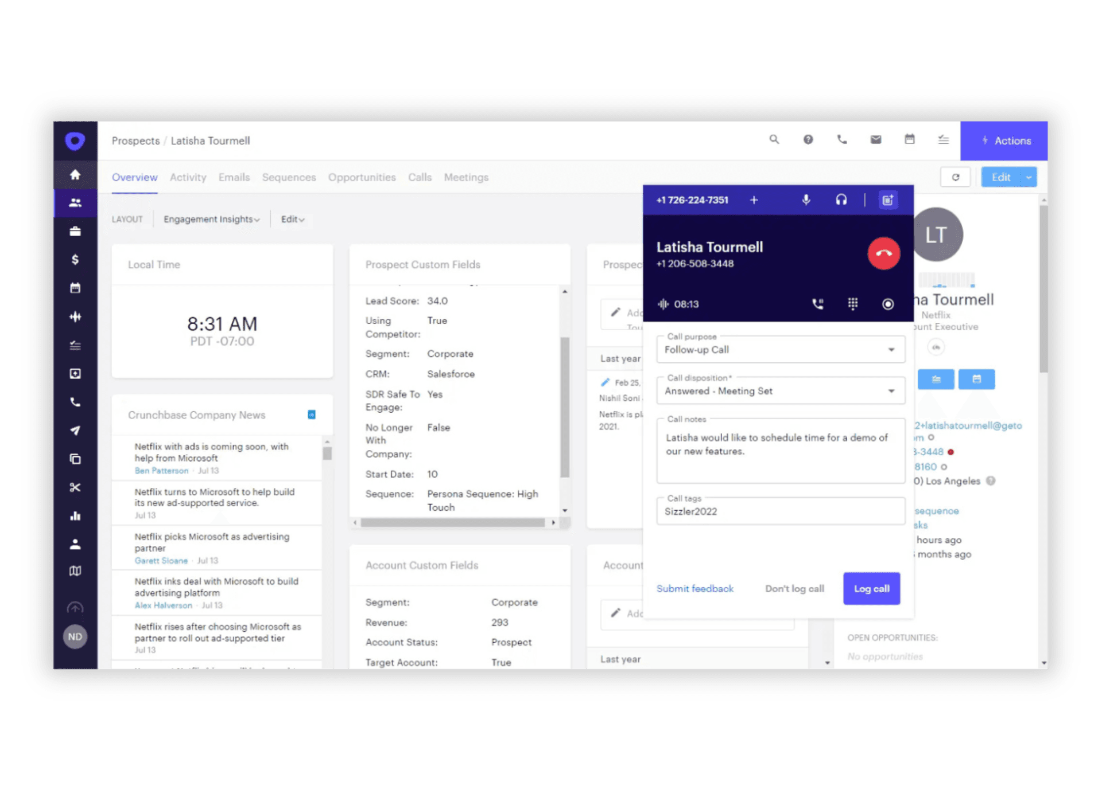Screen dimensions: 1102x786
Task: Toggle call recording icon
Action: click(x=887, y=304)
